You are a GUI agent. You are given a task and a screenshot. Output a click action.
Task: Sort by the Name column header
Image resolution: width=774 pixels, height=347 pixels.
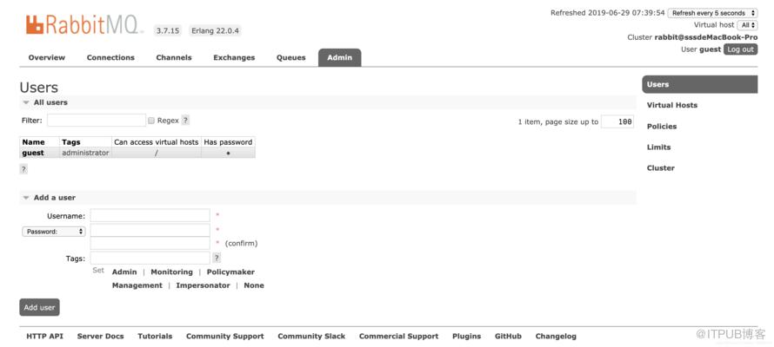tap(33, 142)
